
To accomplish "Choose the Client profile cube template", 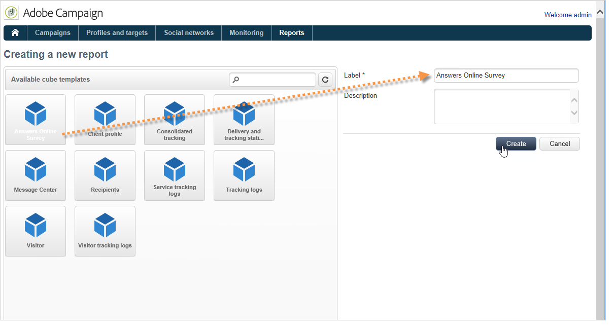I will pyautogui.click(x=105, y=120).
